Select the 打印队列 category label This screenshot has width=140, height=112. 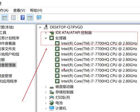click(63, 97)
